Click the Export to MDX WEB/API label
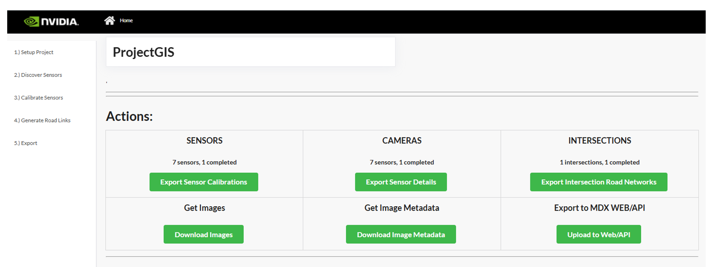This screenshot has width=728, height=267. tap(599, 208)
